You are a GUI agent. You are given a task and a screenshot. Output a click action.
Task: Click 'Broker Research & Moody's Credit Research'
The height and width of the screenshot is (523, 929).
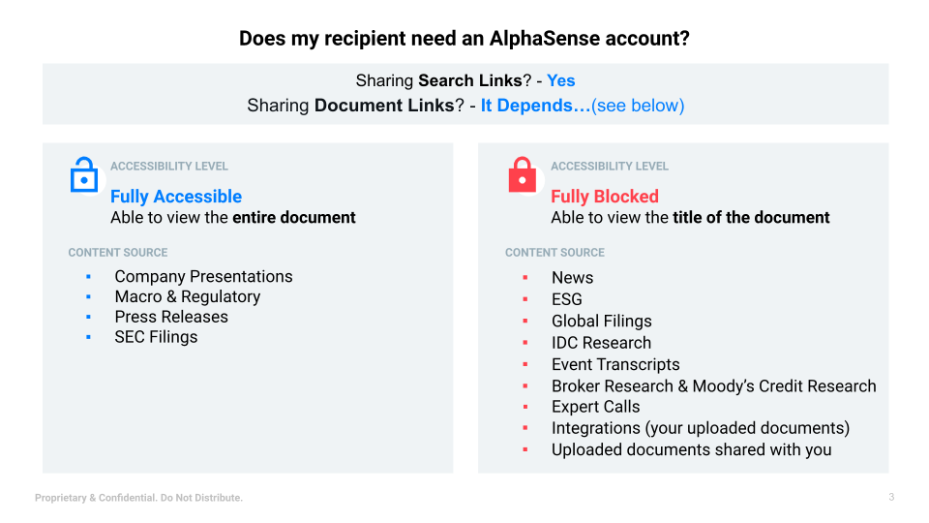tap(713, 386)
